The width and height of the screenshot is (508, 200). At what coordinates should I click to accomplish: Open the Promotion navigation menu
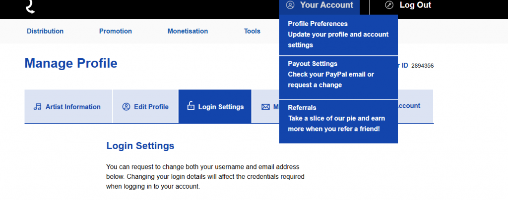click(x=116, y=31)
